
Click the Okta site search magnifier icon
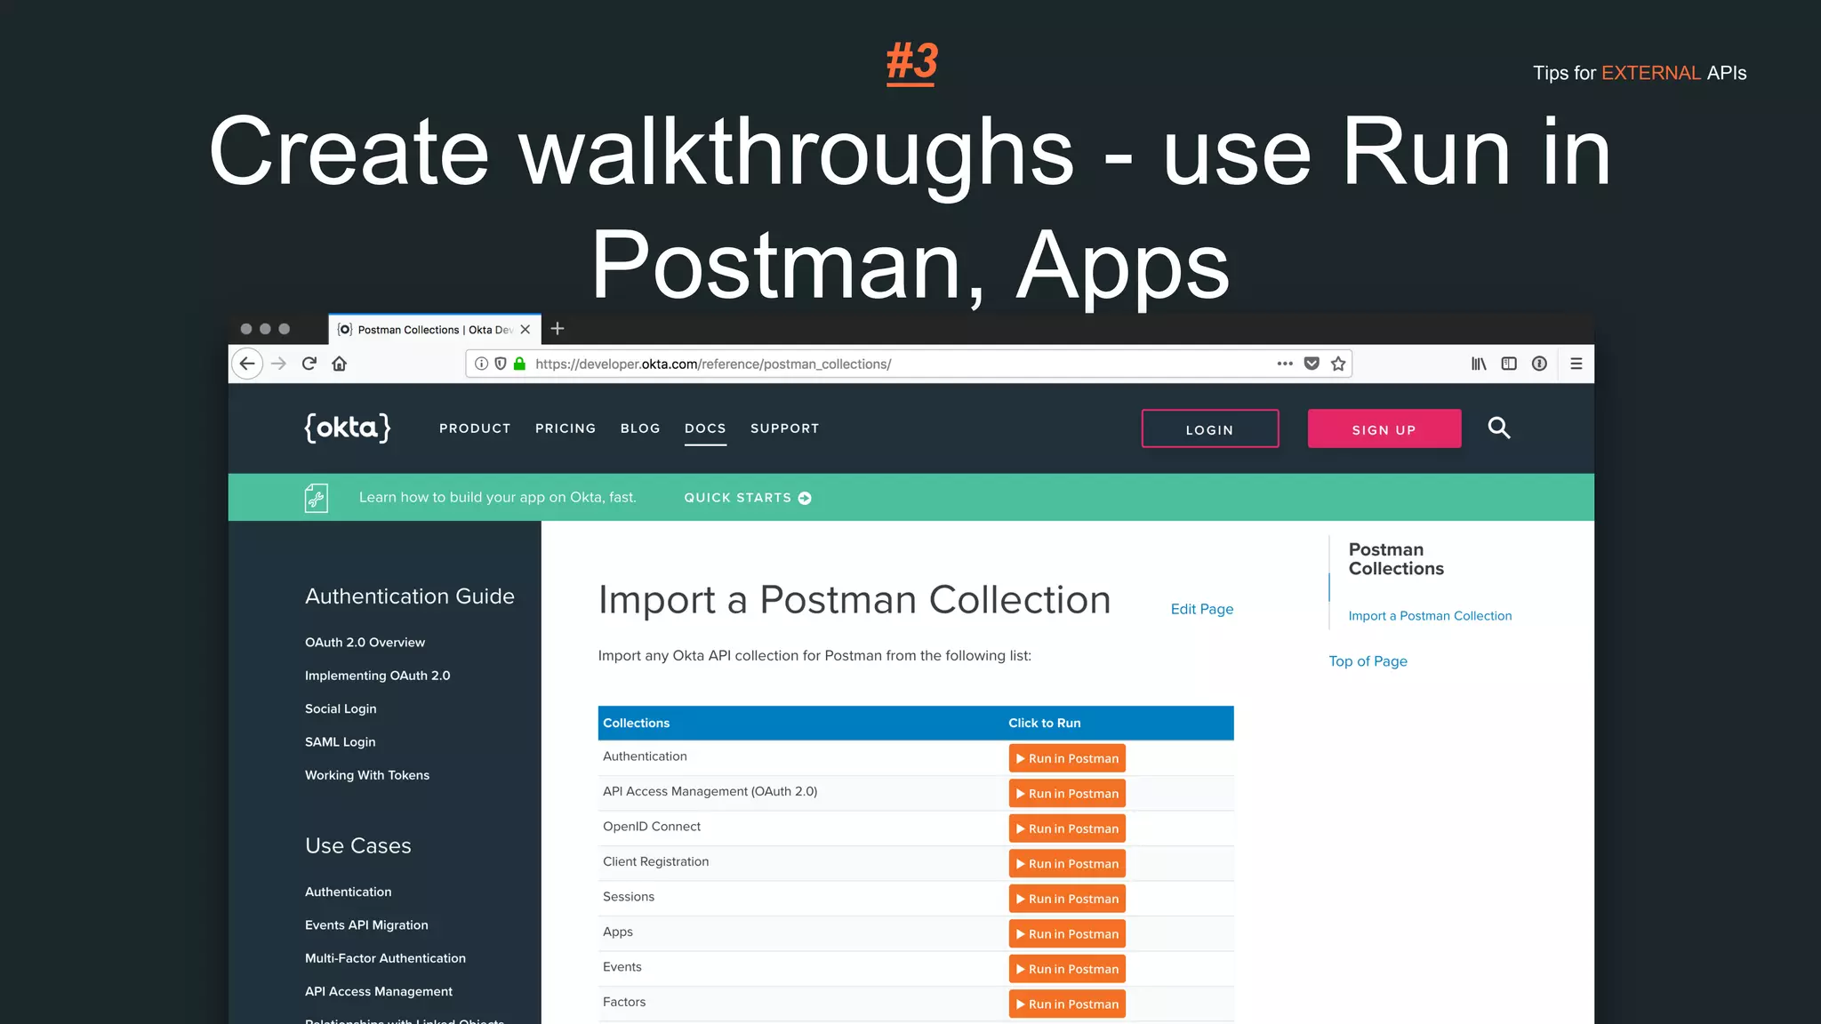tap(1499, 428)
